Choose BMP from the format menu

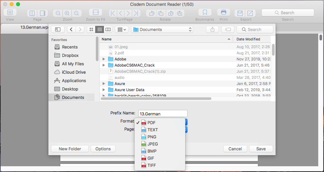[159, 151]
